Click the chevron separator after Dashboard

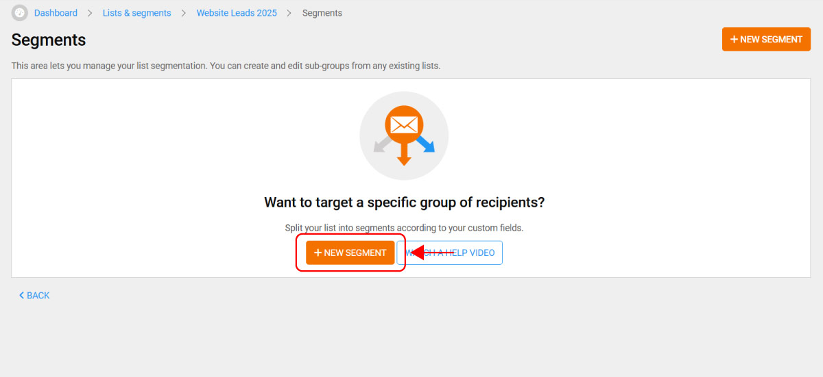pos(90,13)
